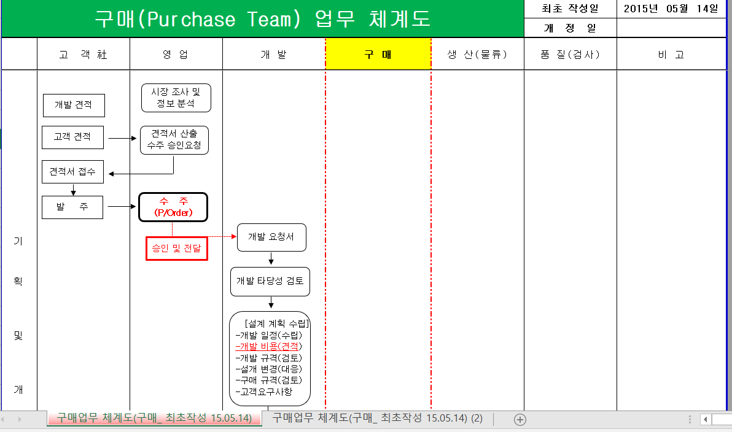Click the 생 산(물류) header cell
Image resolution: width=732 pixels, height=432 pixels.
(x=477, y=54)
